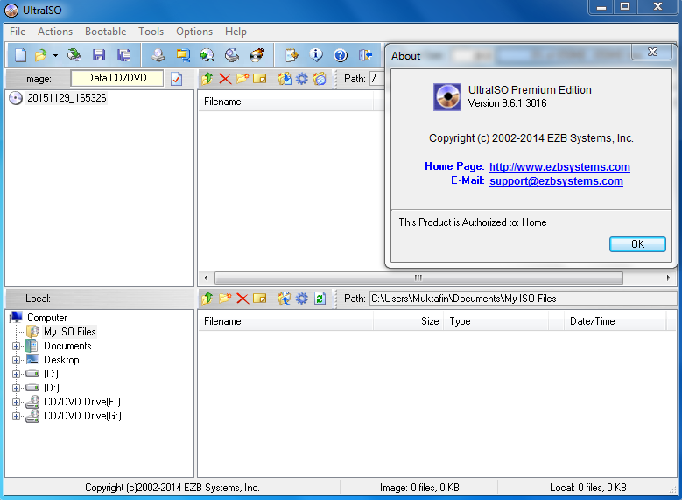Screen dimensions: 682x500
Task: Open the http://www.ezbsystems.com home page link
Action: pos(559,166)
